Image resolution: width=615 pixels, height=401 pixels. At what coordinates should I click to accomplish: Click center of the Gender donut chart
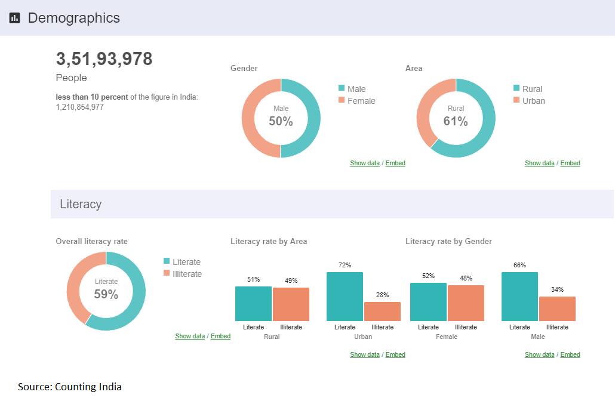[x=281, y=118]
